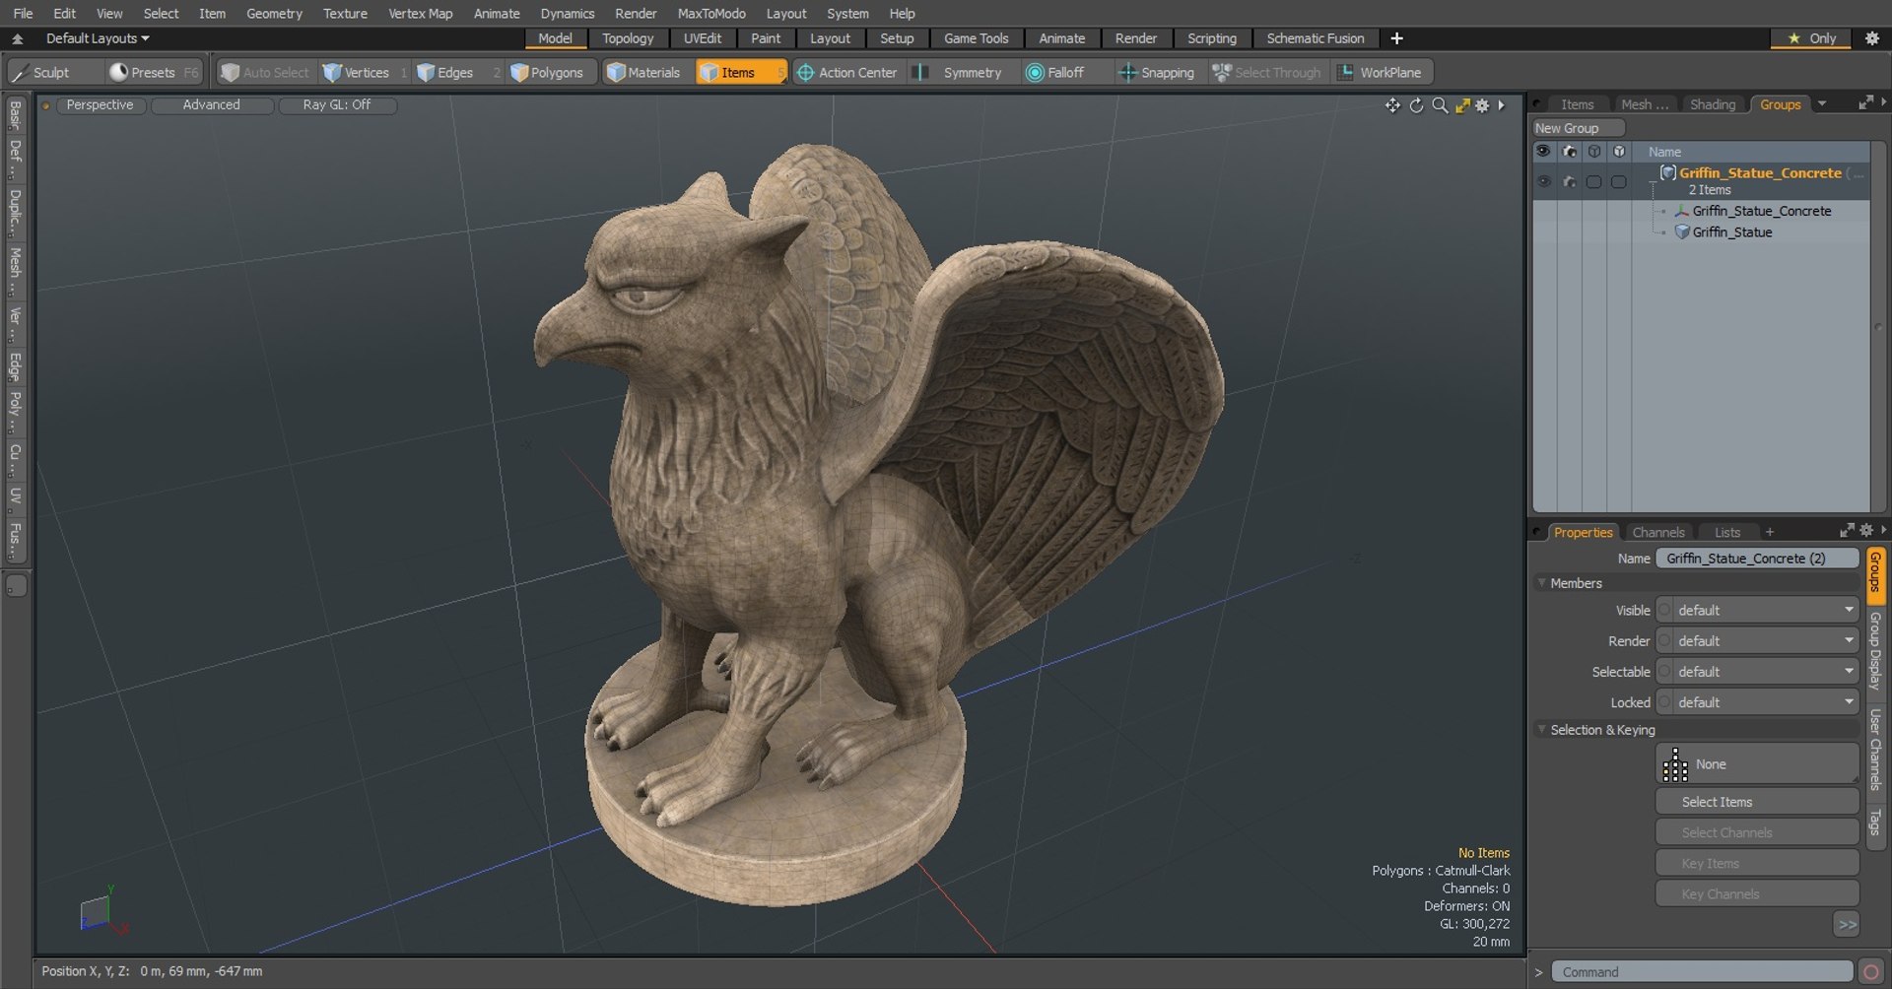The height and width of the screenshot is (989, 1892).
Task: Open viewport settings gear icon
Action: [1482, 105]
